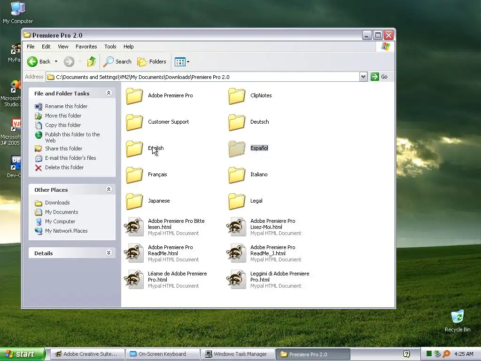Open the Help menu
481x361 pixels.
pyautogui.click(x=129, y=47)
